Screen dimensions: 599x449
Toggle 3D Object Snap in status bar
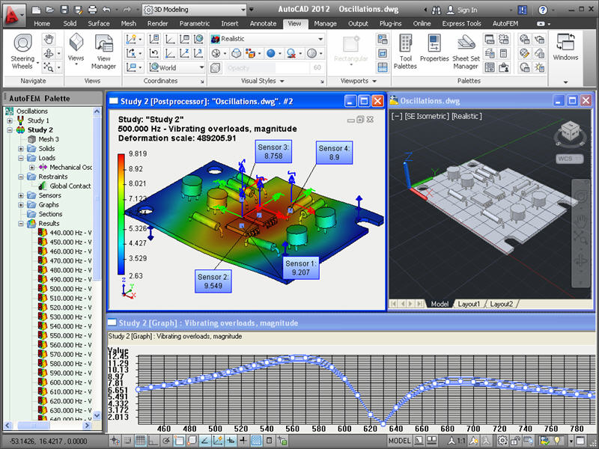pos(192,441)
